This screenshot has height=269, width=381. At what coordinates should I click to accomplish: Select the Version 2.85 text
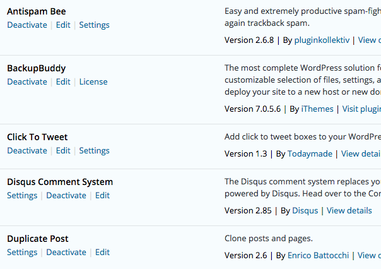pyautogui.click(x=248, y=211)
